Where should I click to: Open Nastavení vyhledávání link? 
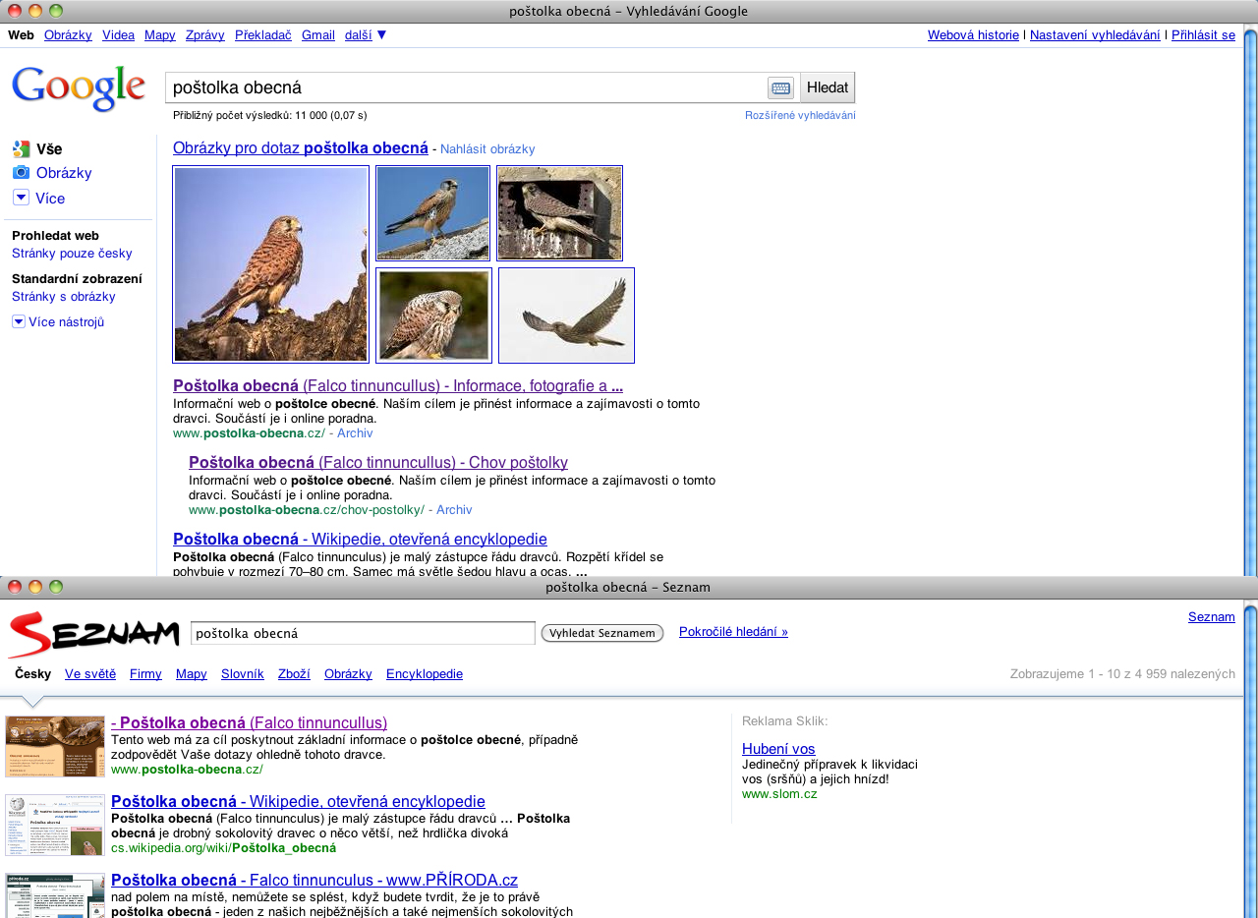[x=1095, y=34]
